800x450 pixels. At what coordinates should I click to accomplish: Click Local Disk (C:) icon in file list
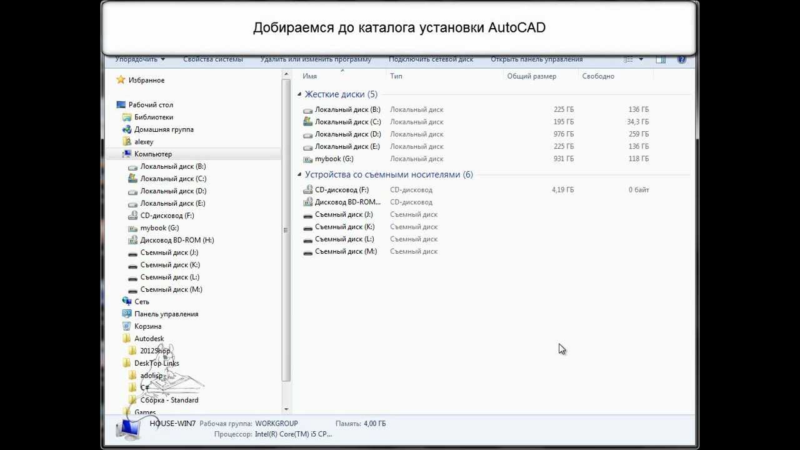point(307,122)
